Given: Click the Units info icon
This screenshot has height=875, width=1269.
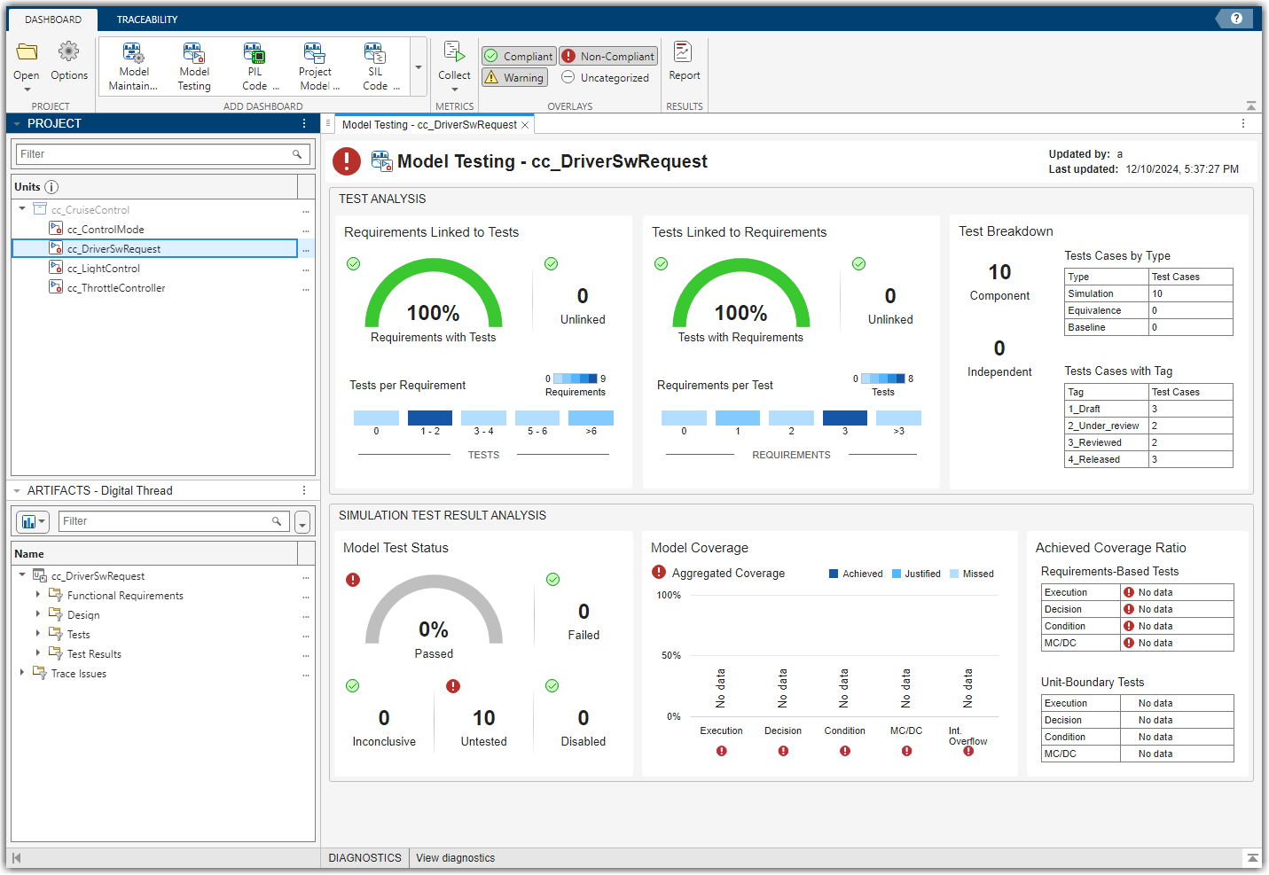Looking at the screenshot, I should 51,187.
